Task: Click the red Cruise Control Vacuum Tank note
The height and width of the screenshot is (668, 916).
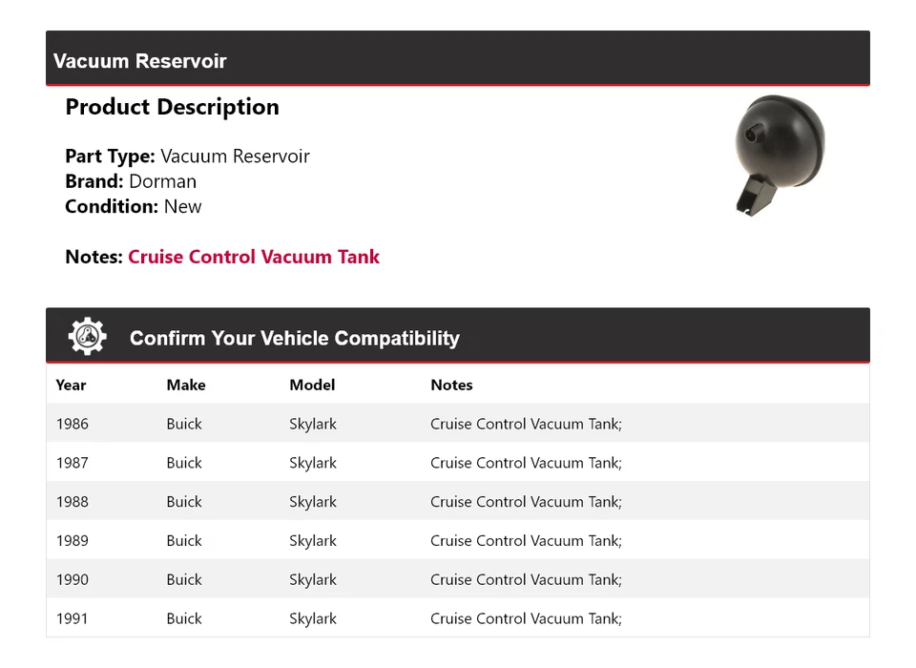Action: 254,257
